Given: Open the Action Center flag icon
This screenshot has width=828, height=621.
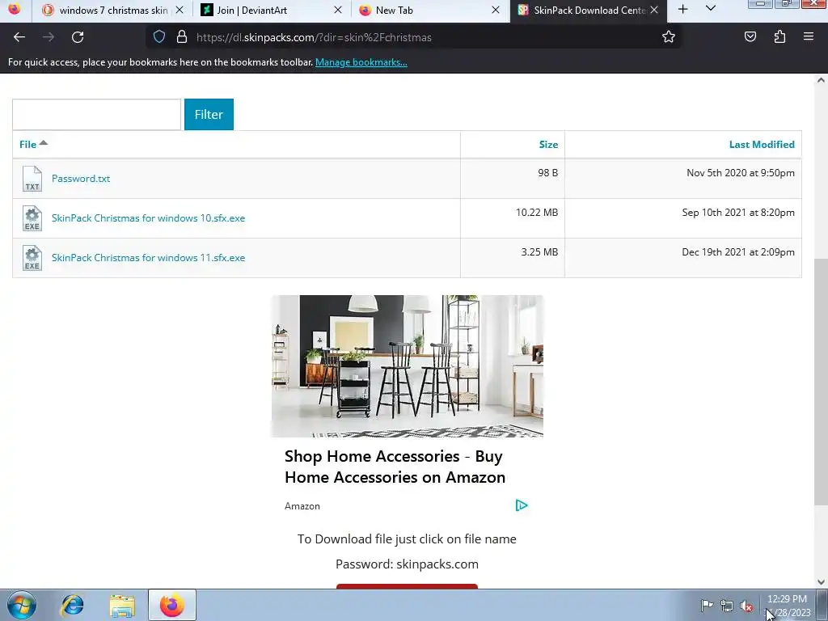Looking at the screenshot, I should (707, 606).
